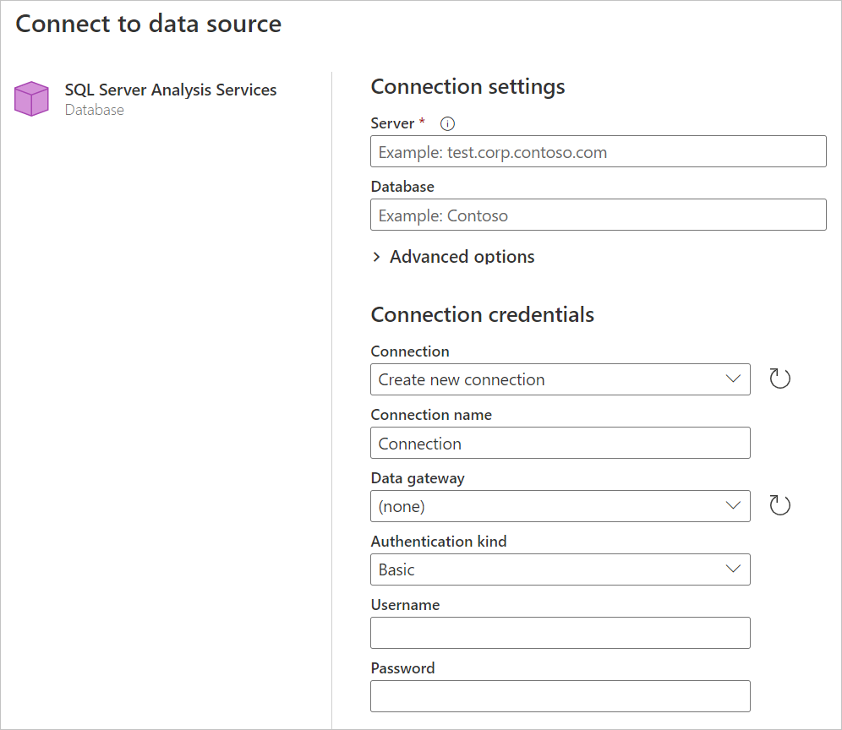
Task: Change authentication from Basic to another kind
Action: tap(732, 569)
